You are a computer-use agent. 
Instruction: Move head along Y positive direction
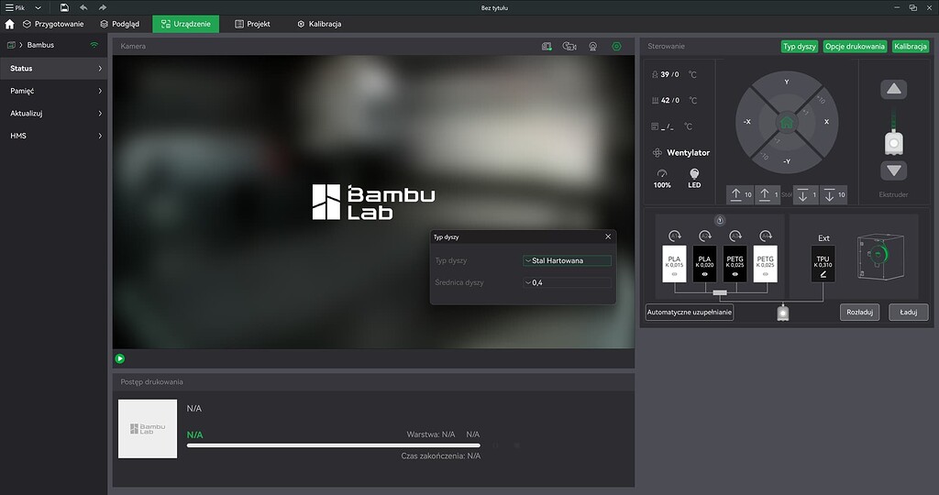click(786, 82)
